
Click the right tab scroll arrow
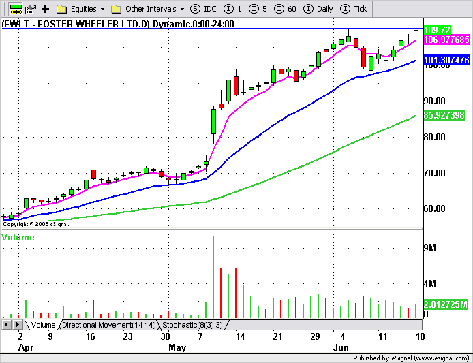click(18, 325)
